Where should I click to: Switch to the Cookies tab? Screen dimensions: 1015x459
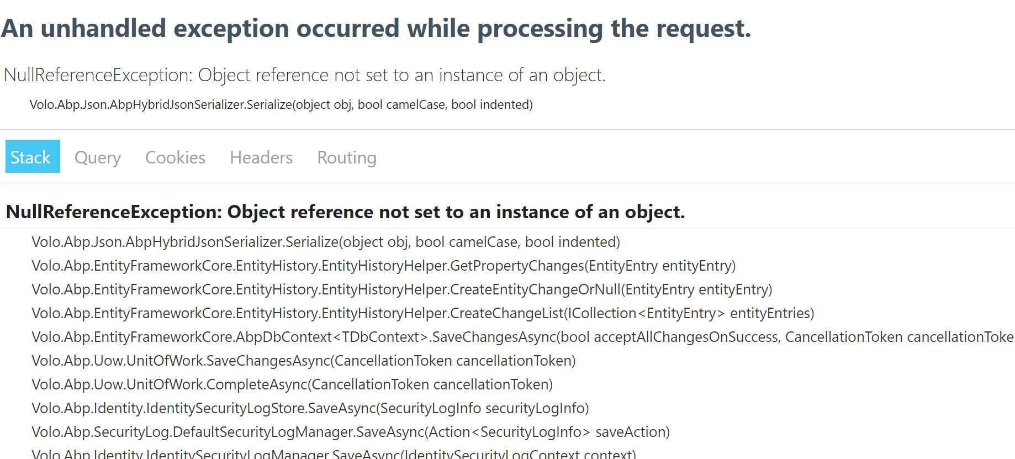tap(175, 157)
